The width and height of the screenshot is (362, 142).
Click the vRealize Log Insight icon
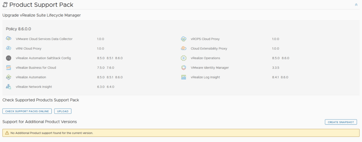click(x=183, y=77)
